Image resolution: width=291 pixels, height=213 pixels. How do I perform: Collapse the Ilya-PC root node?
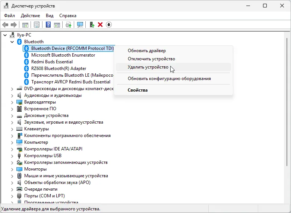pyautogui.click(x=5, y=35)
